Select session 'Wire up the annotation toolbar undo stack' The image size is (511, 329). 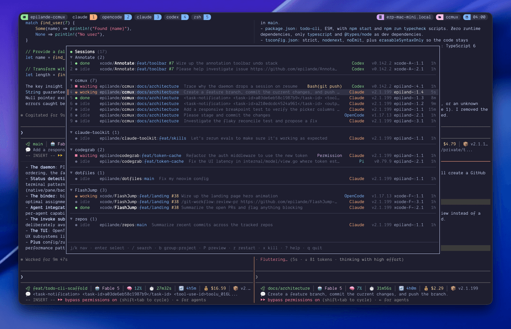pyautogui.click(x=253, y=63)
